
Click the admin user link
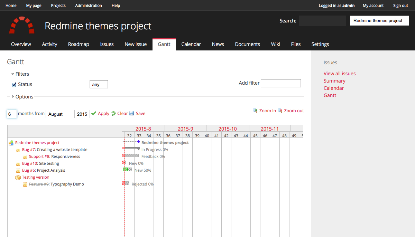pyautogui.click(x=349, y=6)
